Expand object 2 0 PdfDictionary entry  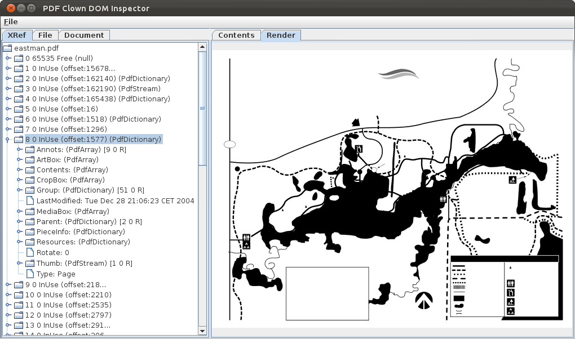8,79
